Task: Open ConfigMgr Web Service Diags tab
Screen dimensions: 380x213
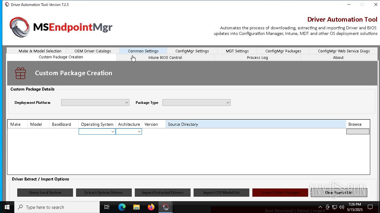Action: click(344, 51)
